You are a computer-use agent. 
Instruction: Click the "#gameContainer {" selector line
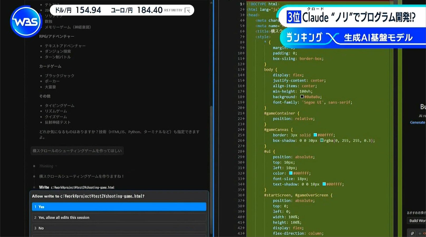point(282,113)
